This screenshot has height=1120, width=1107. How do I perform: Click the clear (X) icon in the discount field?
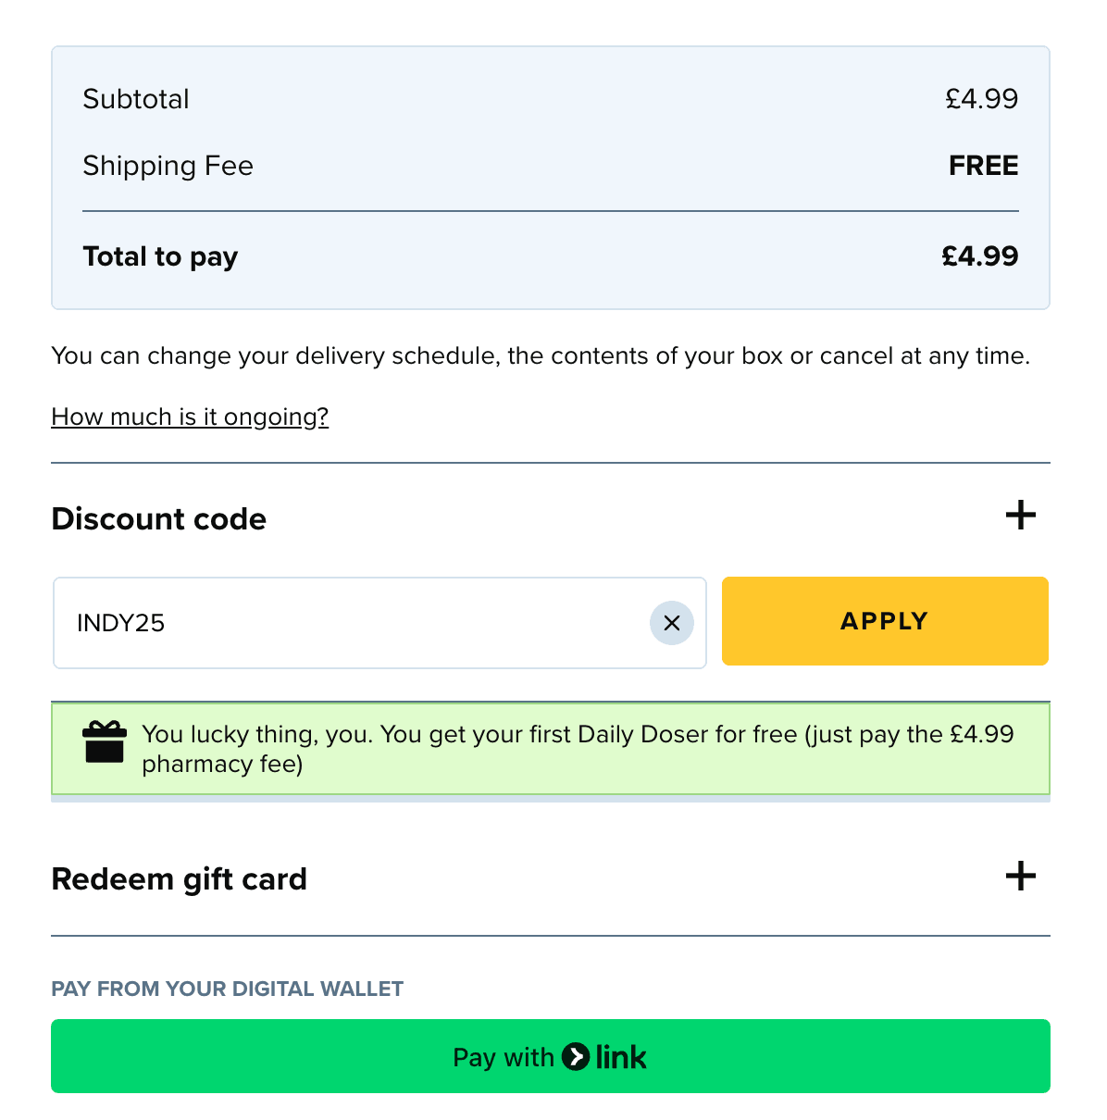click(672, 623)
